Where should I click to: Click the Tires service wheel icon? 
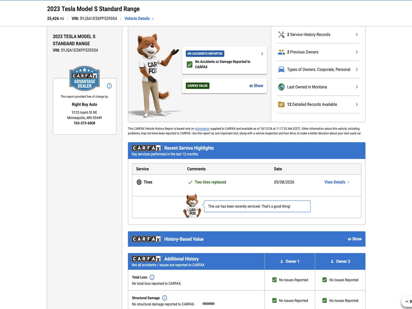pyautogui.click(x=139, y=182)
